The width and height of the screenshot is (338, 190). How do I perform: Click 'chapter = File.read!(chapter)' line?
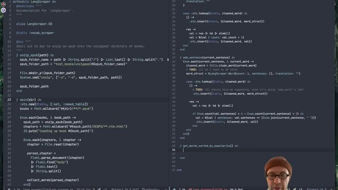(x=53, y=144)
